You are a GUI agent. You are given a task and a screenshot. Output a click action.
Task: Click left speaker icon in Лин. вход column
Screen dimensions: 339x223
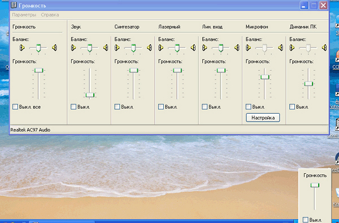205,48
